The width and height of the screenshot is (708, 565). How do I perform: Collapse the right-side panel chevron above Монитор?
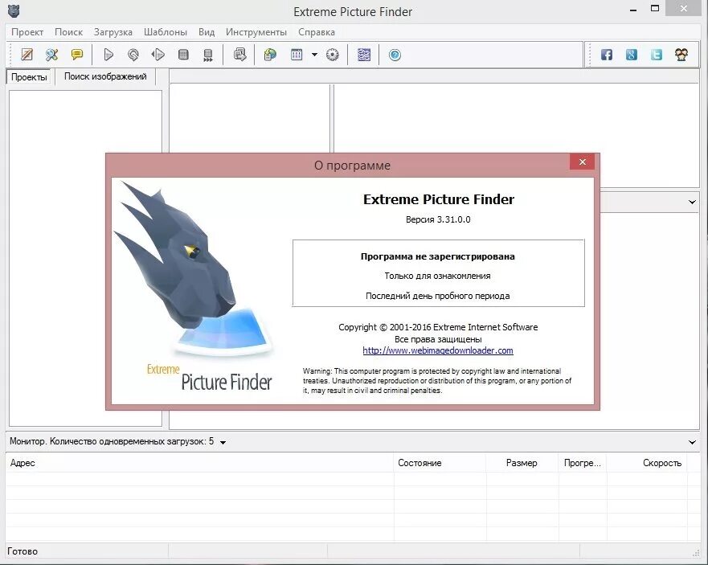[692, 202]
